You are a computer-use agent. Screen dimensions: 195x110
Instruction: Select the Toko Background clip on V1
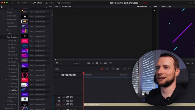[x=139, y=105]
